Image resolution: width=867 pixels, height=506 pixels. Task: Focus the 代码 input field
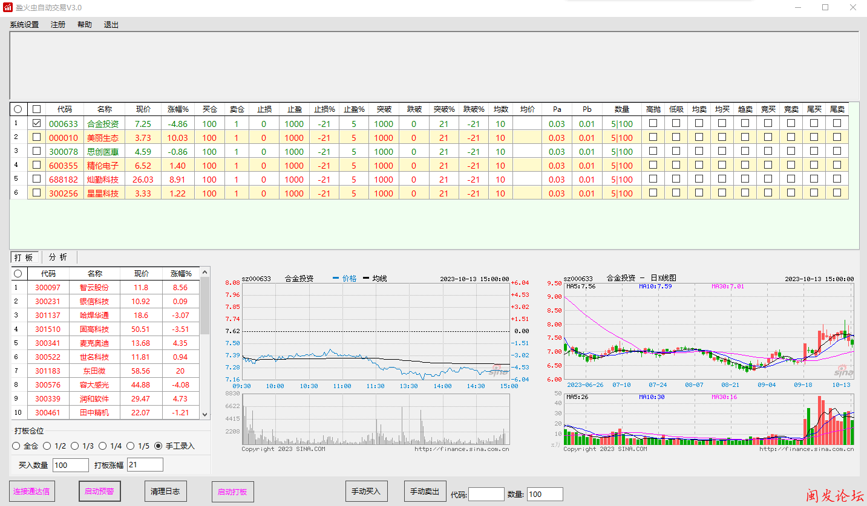point(486,494)
